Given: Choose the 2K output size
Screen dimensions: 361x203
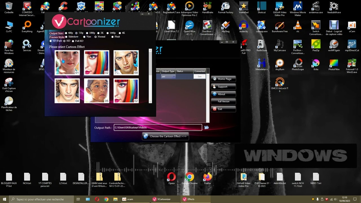Looking at the screenshot, I should pyautogui.click(x=98, y=33).
